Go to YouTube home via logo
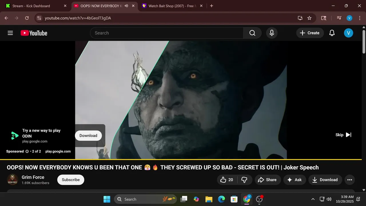This screenshot has height=206, width=366. (x=34, y=33)
